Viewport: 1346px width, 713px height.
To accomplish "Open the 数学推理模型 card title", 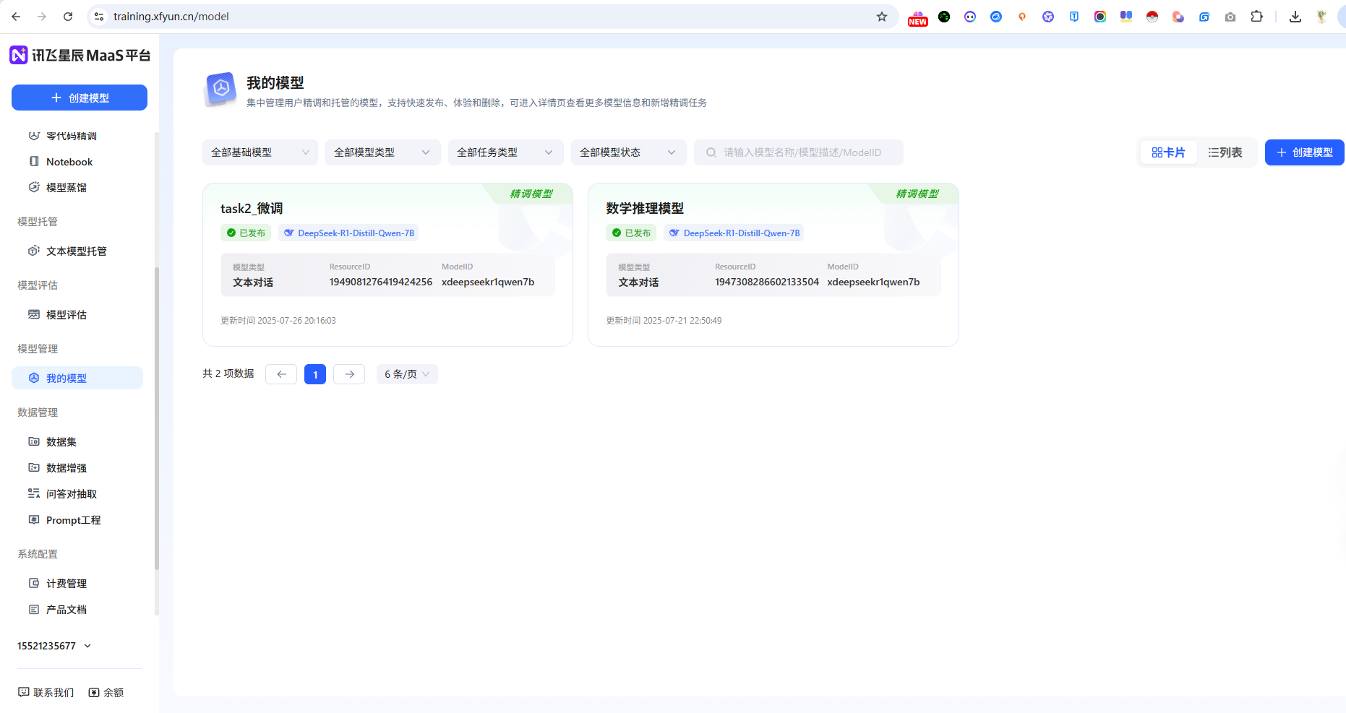I will pyautogui.click(x=645, y=209).
